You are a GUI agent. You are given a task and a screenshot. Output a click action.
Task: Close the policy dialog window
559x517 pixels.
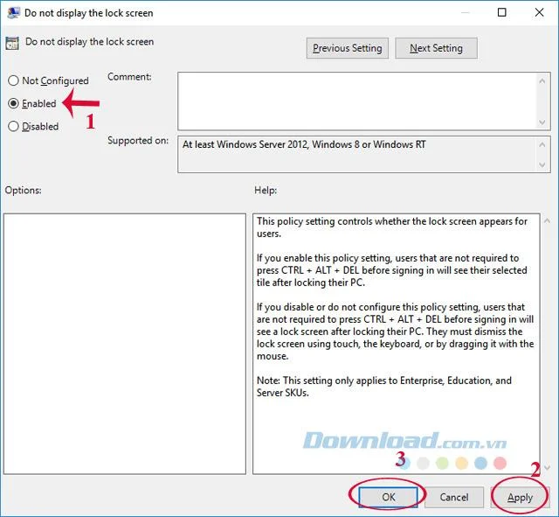pos(539,12)
